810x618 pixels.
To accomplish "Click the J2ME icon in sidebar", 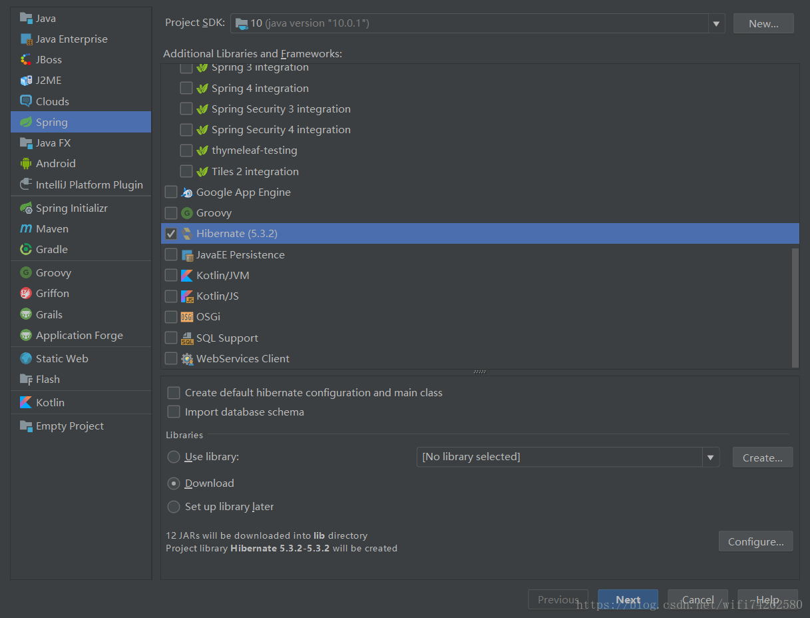I will pyautogui.click(x=26, y=80).
